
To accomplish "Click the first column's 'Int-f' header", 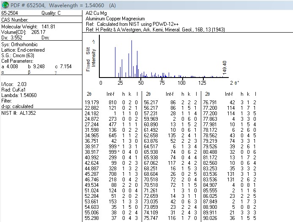I will (110, 94).
